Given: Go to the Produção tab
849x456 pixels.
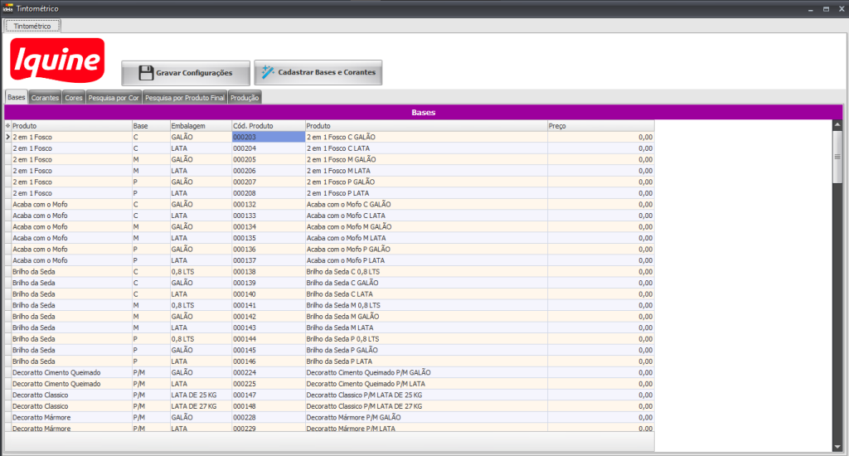Looking at the screenshot, I should click(x=245, y=98).
